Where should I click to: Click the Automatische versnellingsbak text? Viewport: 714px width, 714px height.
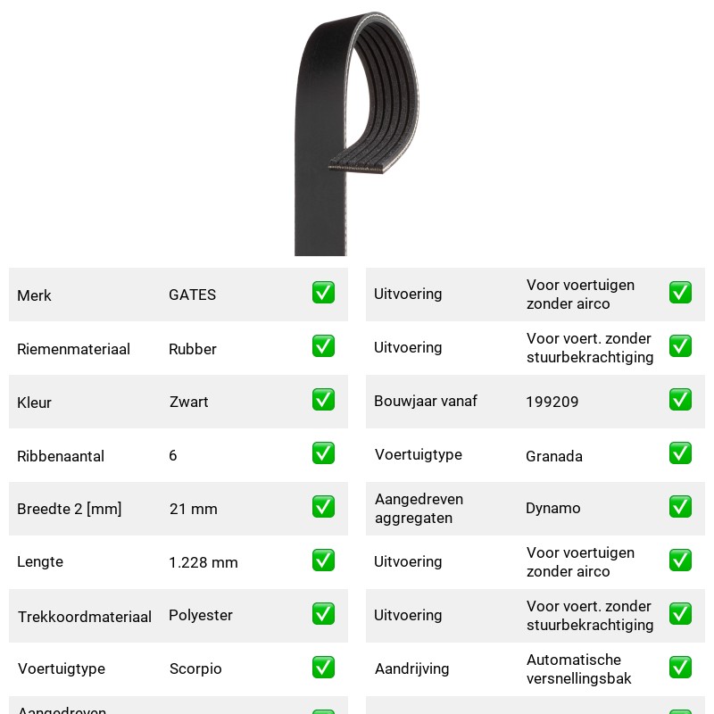tap(578, 668)
